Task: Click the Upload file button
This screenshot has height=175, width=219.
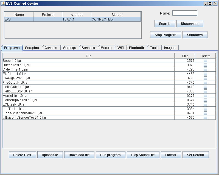Action: 50,155
